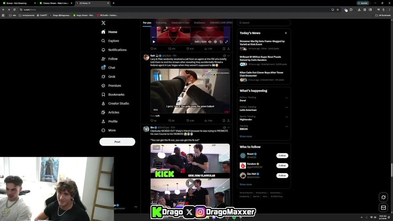
Task: Open Explore in the X sidebar
Action: [x=110, y=41]
